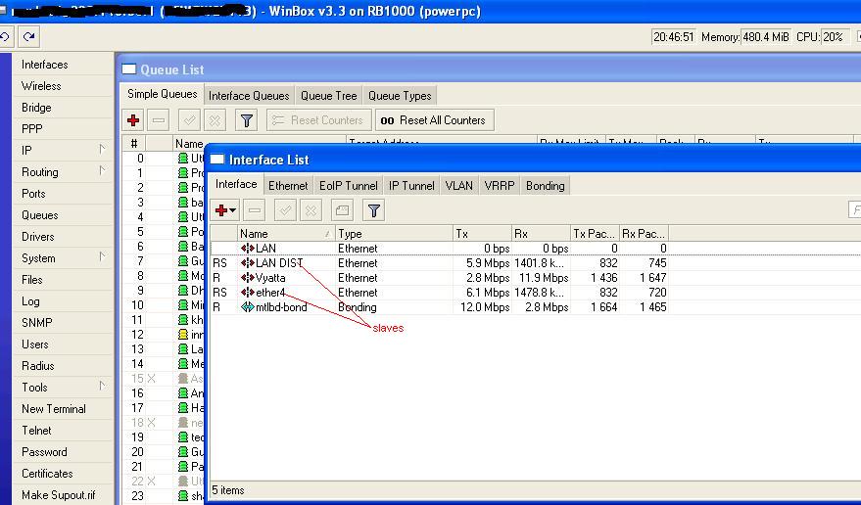Select Vyatta Rx value 11.9 Mbps
The image size is (861, 505).
tap(543, 278)
